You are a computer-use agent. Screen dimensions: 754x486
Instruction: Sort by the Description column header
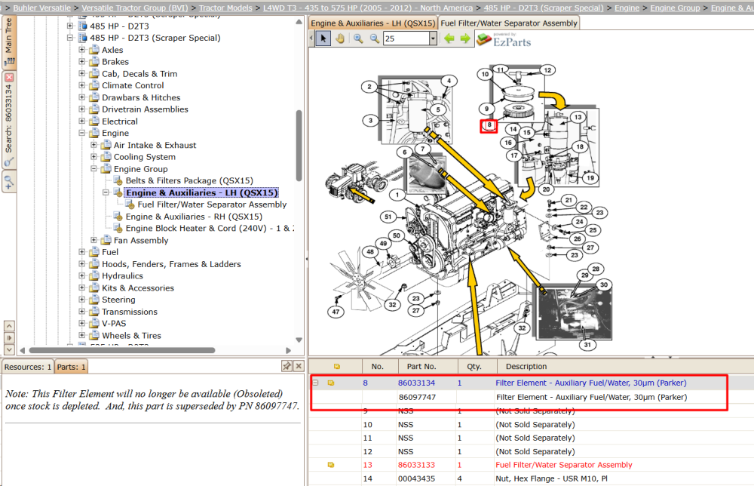tap(526, 366)
